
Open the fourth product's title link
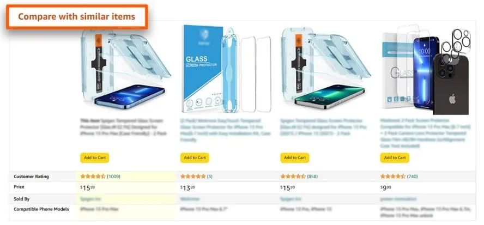tap(423, 133)
